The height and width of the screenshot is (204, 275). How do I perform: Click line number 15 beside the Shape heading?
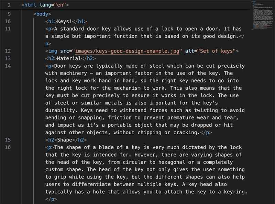pyautogui.click(x=8, y=140)
